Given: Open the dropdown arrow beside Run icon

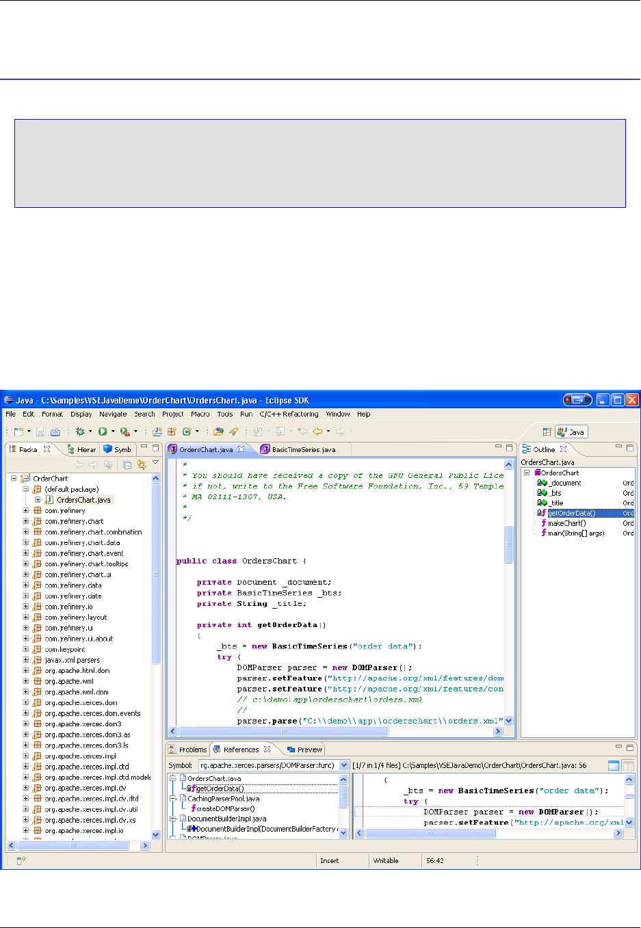Looking at the screenshot, I should tap(113, 432).
